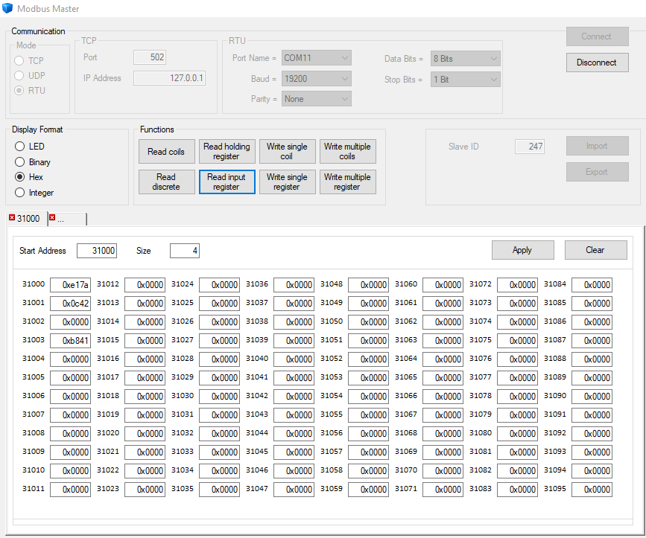Click the Disconnect button
646x538 pixels.
click(597, 63)
